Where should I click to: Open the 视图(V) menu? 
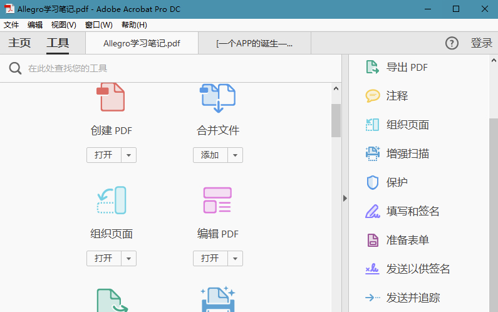63,25
